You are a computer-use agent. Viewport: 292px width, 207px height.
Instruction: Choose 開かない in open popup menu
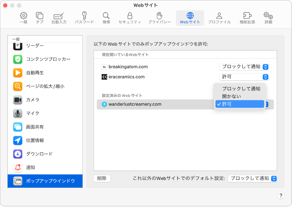point(240,96)
